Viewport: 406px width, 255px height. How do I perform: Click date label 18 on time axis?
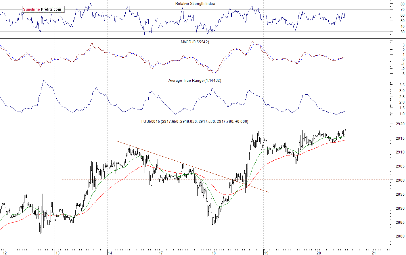point(213,253)
